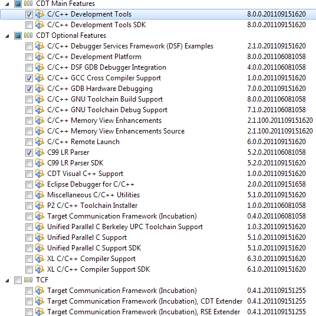Uncheck C/C++ GCC Cross Compiler Support
316x316 pixels.
point(29,78)
